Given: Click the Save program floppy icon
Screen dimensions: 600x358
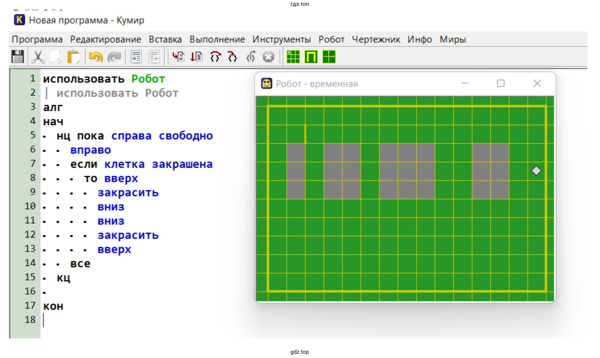Looking at the screenshot, I should coord(17,57).
